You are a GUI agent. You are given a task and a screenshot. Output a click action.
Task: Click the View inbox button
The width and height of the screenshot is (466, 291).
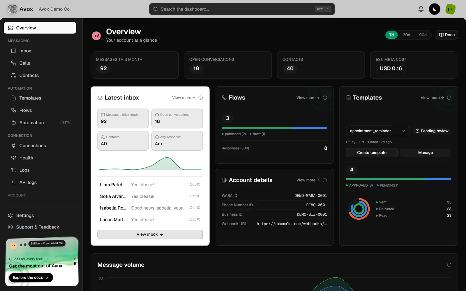point(150,234)
